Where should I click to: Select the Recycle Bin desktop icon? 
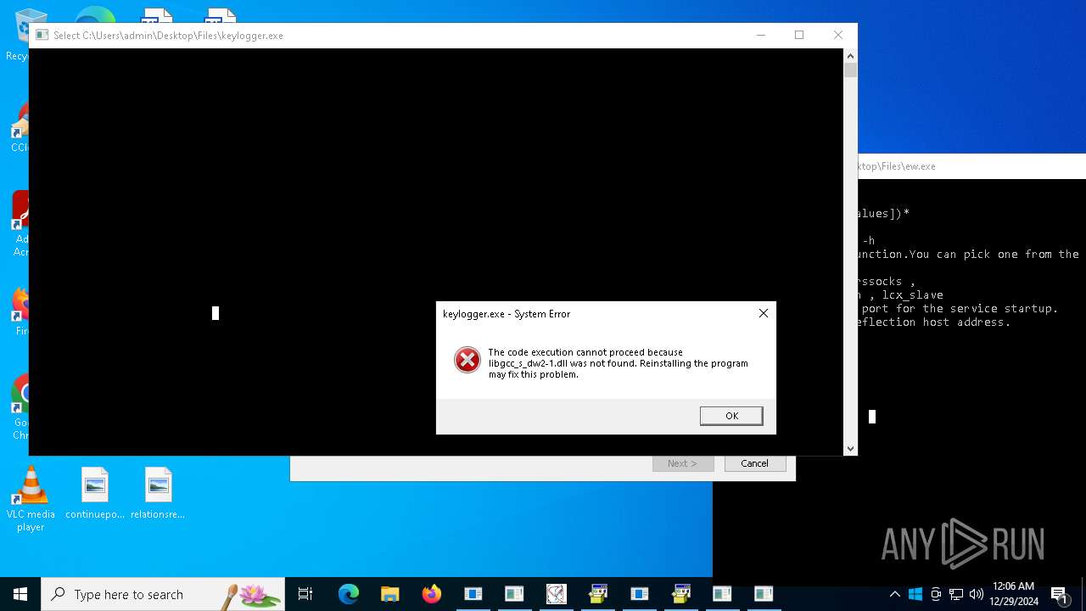[17, 36]
